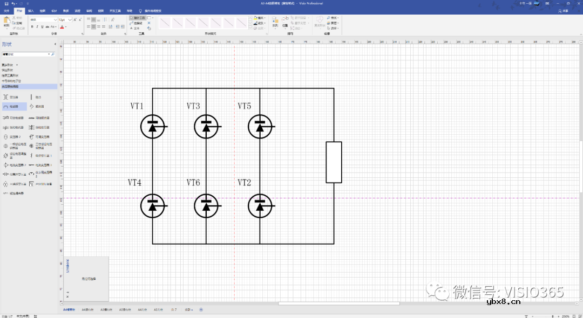Click the 共享 (Share) button
Screen dimensions: 583x318
pyautogui.click(x=564, y=11)
